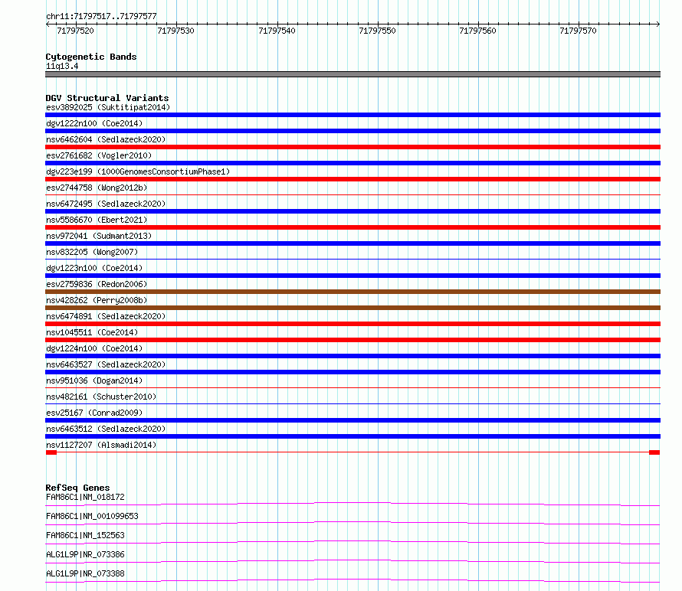Image resolution: width=682 pixels, height=591 pixels.
Task: Click the DGV Structural Variants heading
Action: [x=107, y=98]
